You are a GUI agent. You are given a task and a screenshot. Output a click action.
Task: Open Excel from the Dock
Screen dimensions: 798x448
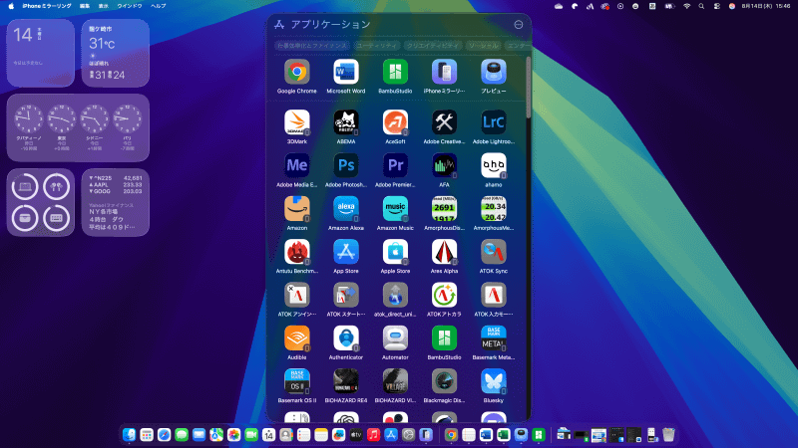coord(504,435)
